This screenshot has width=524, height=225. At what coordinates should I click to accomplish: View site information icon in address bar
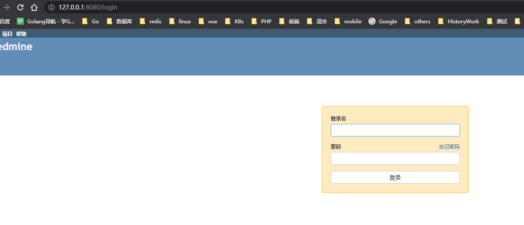(x=52, y=7)
